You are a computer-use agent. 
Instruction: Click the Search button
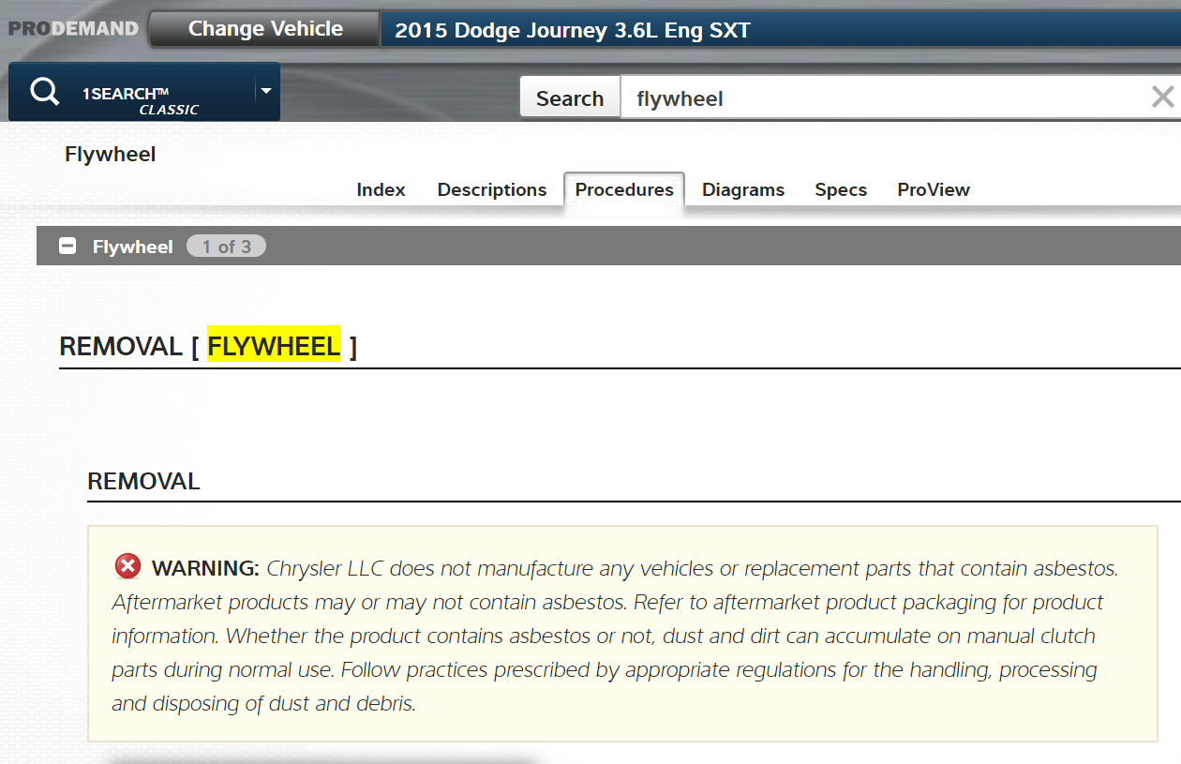[x=570, y=97]
